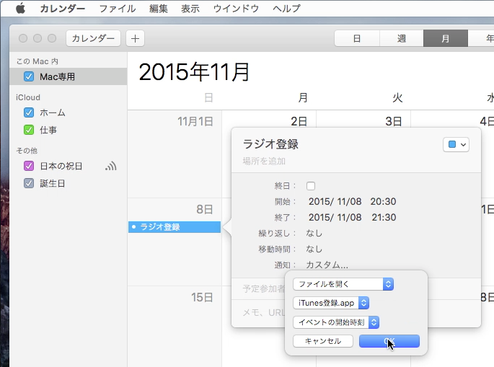Open the ファイルを開く alert type dropdown
Image resolution: width=494 pixels, height=367 pixels.
pos(343,284)
